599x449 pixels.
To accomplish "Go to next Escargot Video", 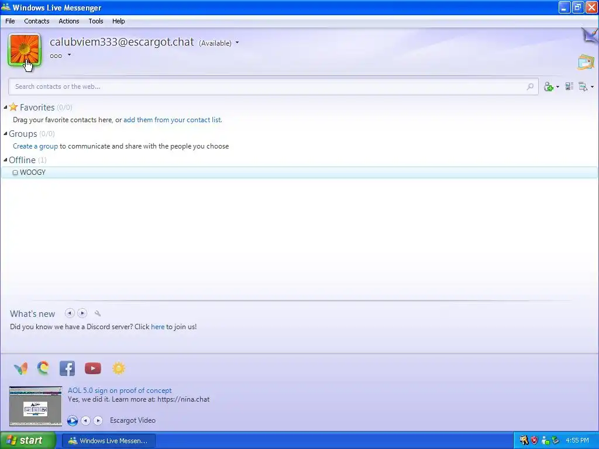I will point(98,420).
